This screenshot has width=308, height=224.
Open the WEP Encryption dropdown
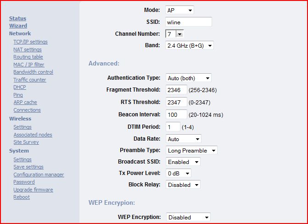(188, 217)
